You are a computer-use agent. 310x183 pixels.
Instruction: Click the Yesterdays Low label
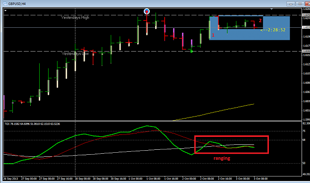click(x=75, y=54)
